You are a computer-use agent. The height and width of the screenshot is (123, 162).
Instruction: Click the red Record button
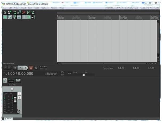point(31,68)
